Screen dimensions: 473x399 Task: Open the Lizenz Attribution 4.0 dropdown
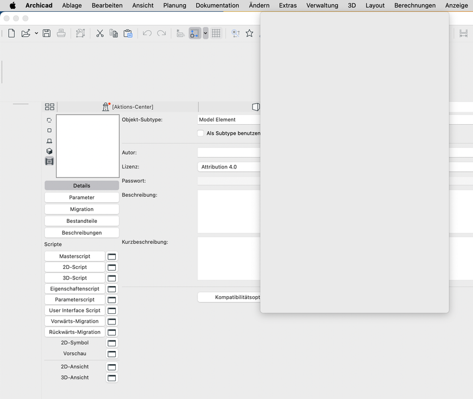[229, 167]
